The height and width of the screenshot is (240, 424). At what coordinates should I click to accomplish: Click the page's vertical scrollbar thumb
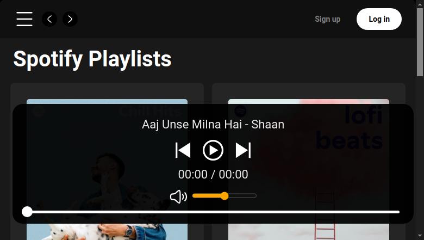point(420,42)
